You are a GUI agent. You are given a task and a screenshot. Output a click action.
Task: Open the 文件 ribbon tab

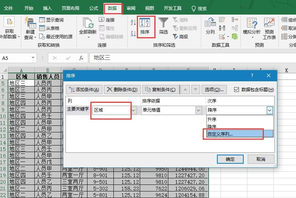click(8, 8)
